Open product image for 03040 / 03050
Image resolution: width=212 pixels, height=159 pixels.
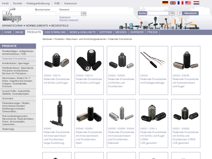pyautogui.click(x=89, y=114)
